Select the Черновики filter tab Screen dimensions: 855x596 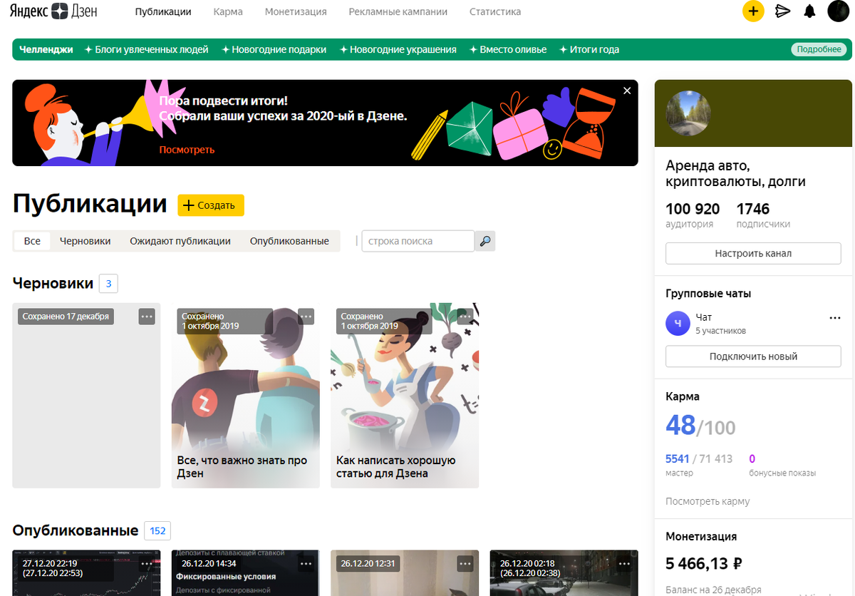pyautogui.click(x=85, y=241)
